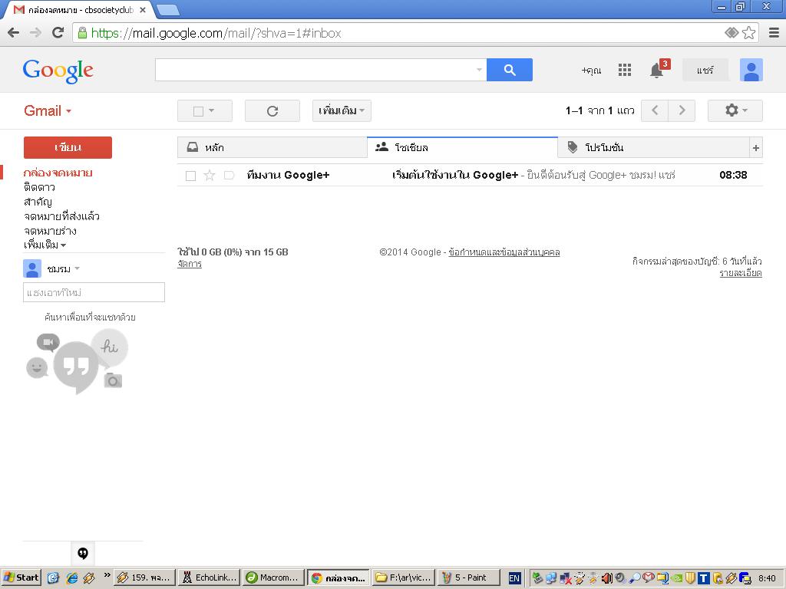Open the settings gear menu
This screenshot has height=589, width=786.
pyautogui.click(x=735, y=110)
